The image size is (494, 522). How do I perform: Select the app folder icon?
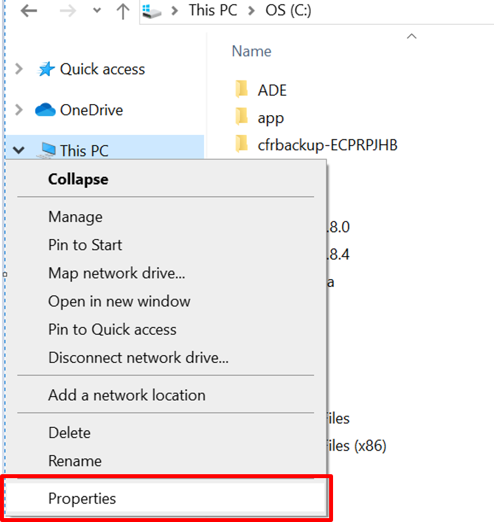click(x=242, y=118)
